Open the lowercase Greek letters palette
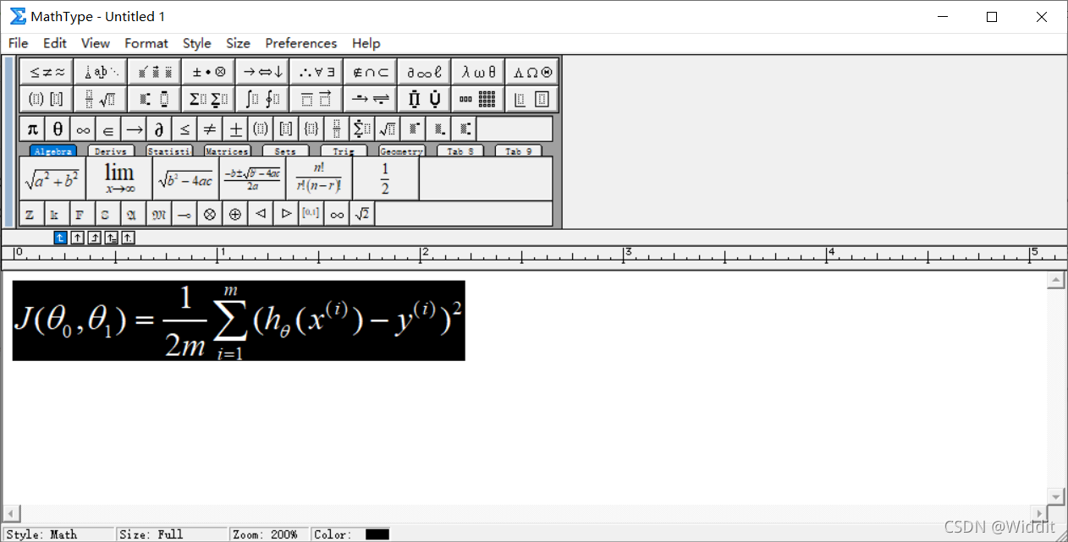 click(479, 72)
